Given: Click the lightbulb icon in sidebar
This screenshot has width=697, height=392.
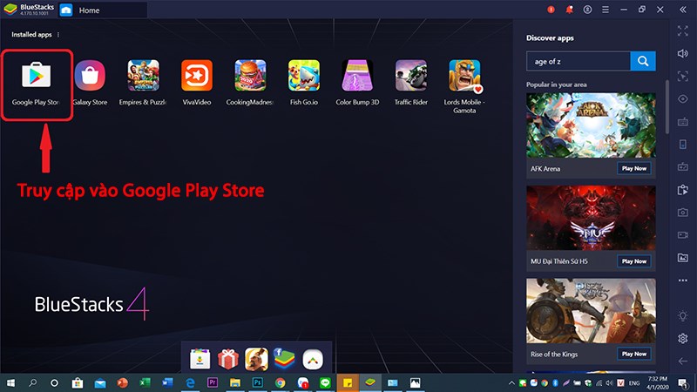Looking at the screenshot, I should click(x=683, y=315).
